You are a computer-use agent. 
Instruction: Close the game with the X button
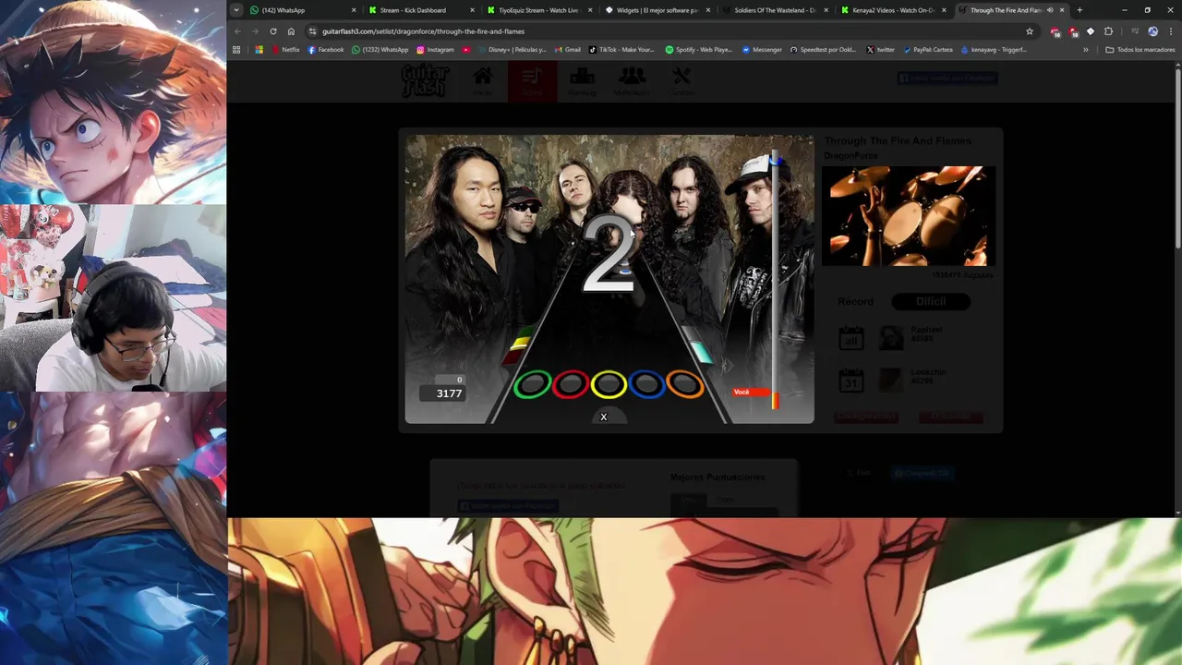coord(604,417)
